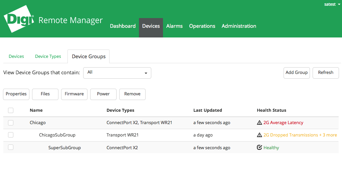The image size is (342, 184).
Task: Check the Chicago row checkbox
Action: [11, 123]
